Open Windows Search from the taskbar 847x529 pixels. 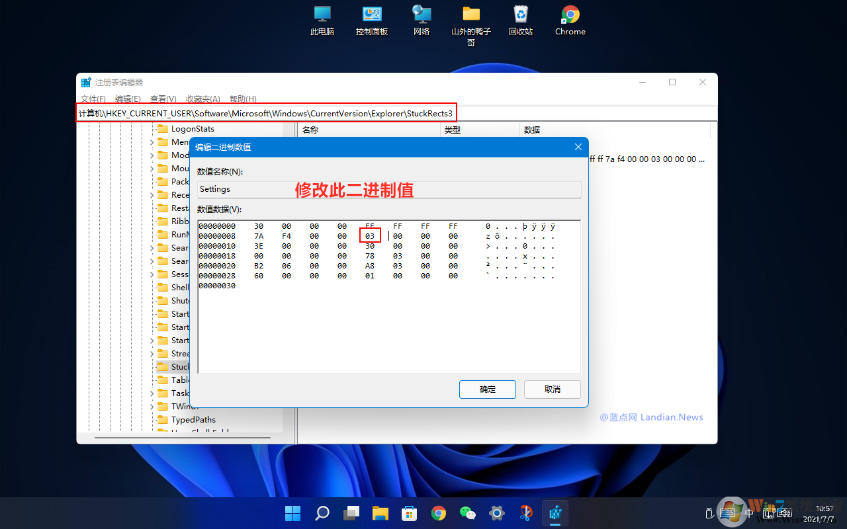322,512
